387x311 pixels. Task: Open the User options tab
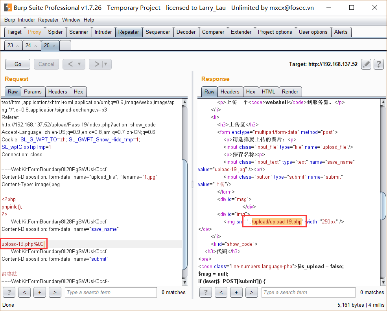[x=313, y=32]
